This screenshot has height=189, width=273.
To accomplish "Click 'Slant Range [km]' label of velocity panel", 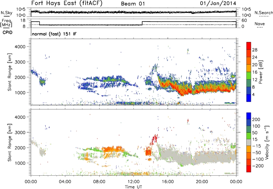I will (x=10, y=143).
